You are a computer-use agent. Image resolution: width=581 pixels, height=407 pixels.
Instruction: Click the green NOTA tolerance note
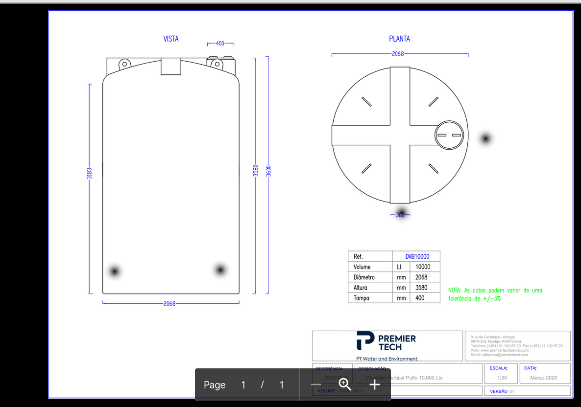[495, 294]
